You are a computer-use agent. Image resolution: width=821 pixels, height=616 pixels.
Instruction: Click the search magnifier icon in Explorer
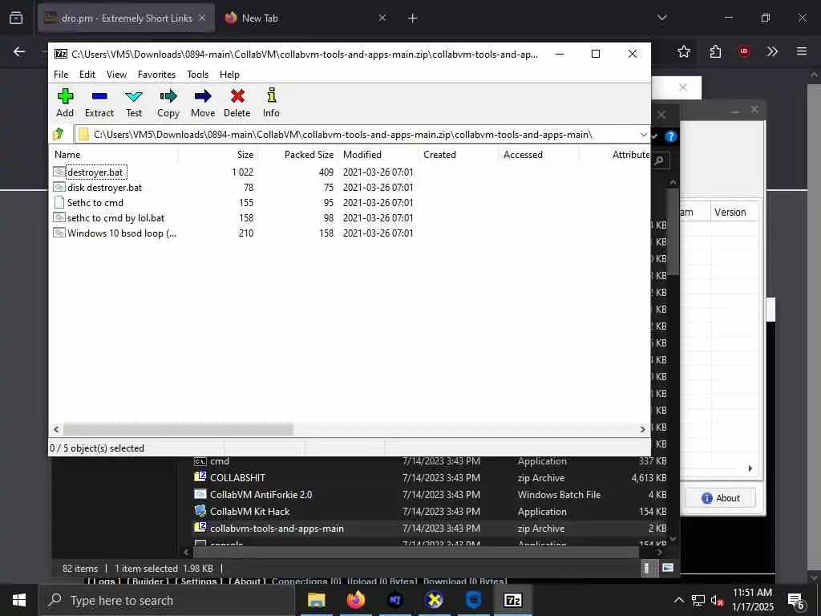coord(659,160)
